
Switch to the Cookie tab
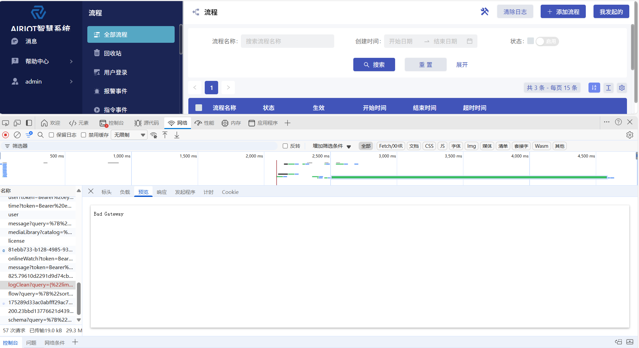tap(230, 192)
